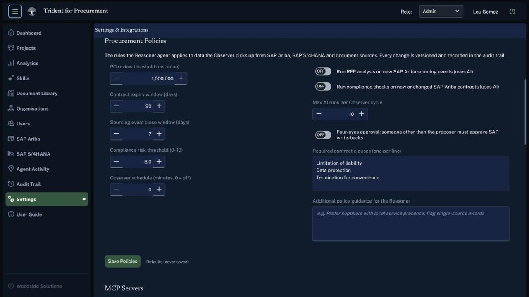Decrease Max AI runs per cycle
This screenshot has height=297, width=529.
319,114
